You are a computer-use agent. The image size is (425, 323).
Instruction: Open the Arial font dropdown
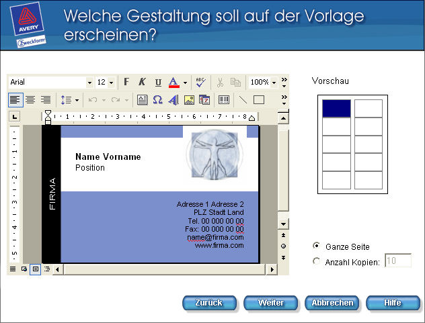coord(89,83)
